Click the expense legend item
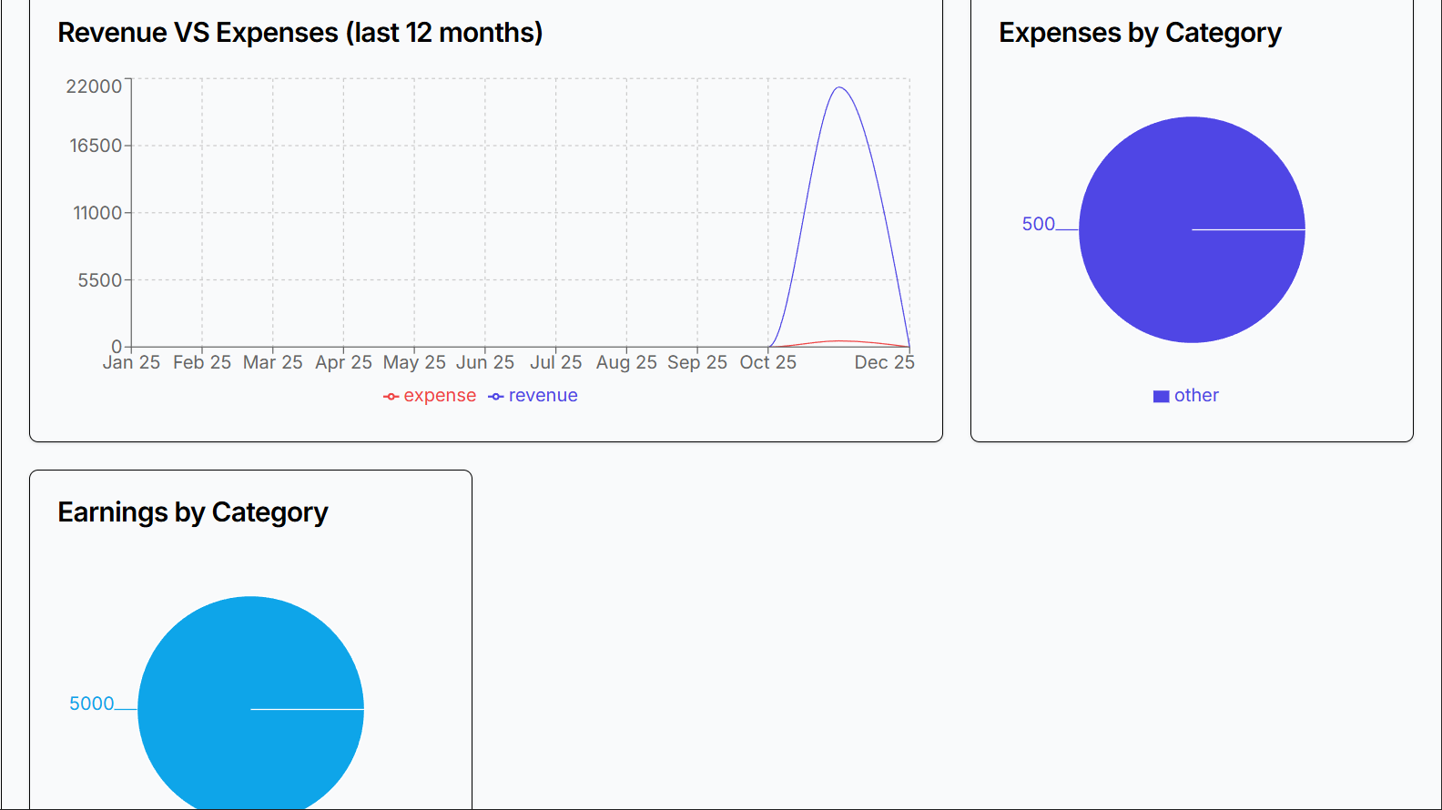The width and height of the screenshot is (1442, 810). pyautogui.click(x=430, y=396)
